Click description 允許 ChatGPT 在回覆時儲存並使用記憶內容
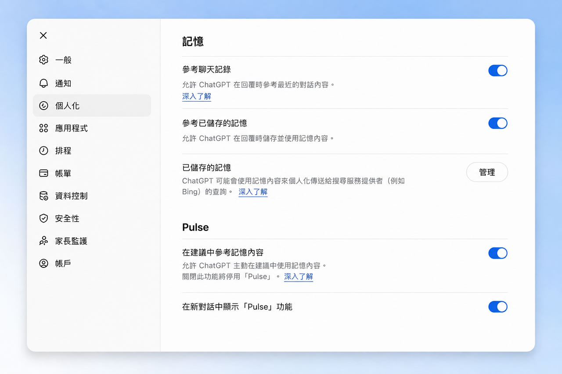 point(259,138)
